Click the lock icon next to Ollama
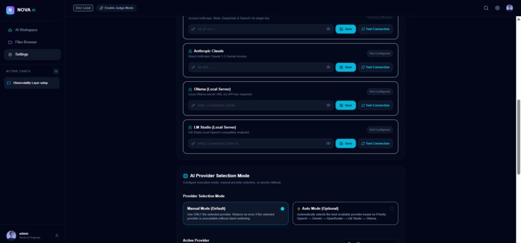521x243 pixels. coord(191,90)
